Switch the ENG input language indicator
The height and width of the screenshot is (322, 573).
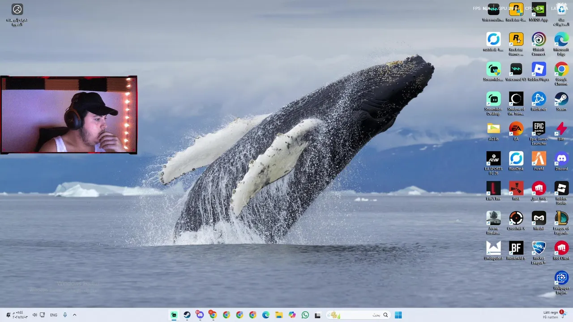[x=54, y=315]
